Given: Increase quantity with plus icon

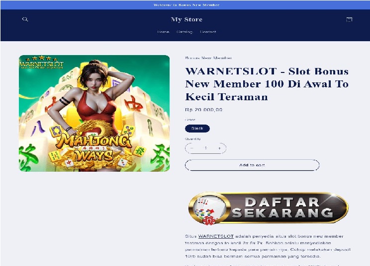Looking at the screenshot, I should [219, 148].
